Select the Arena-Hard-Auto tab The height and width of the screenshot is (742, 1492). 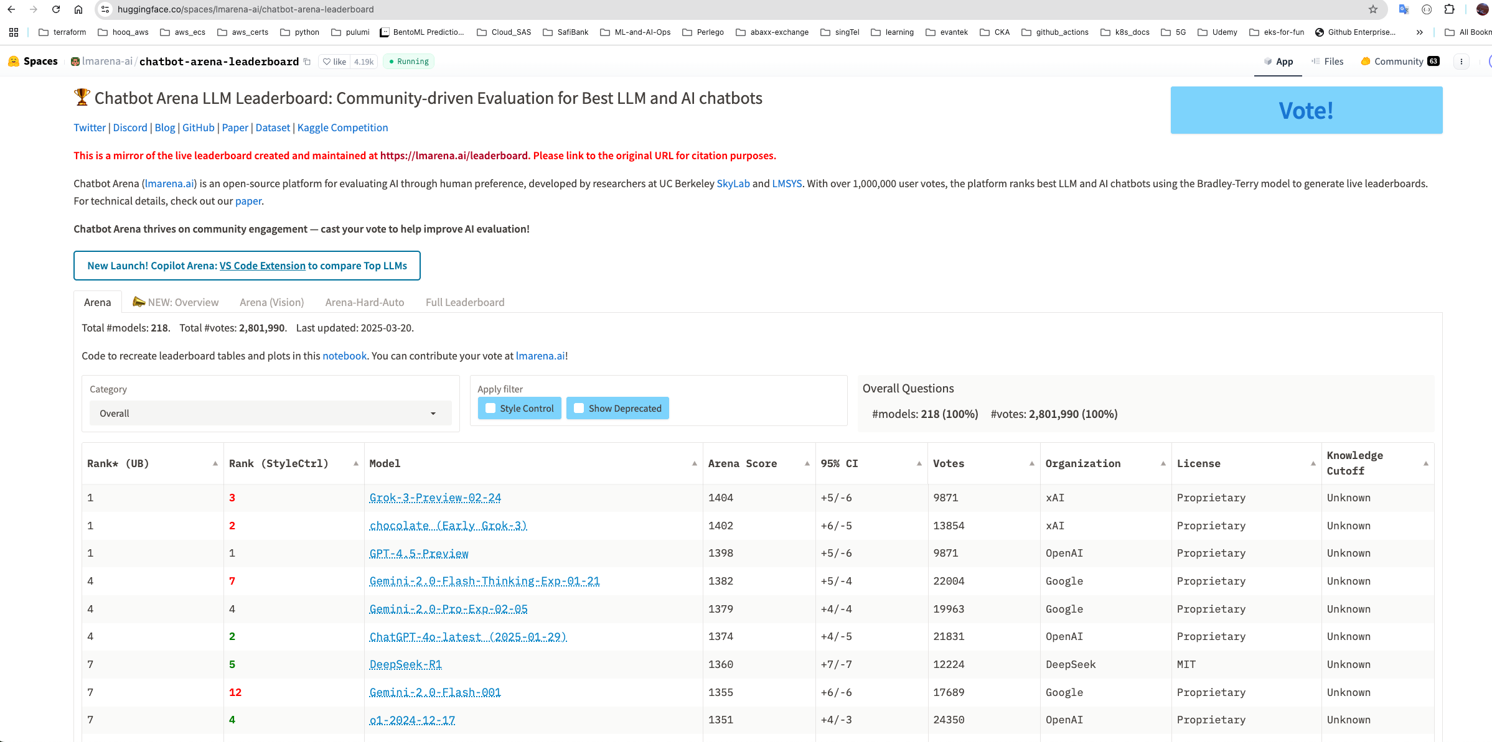pyautogui.click(x=365, y=302)
